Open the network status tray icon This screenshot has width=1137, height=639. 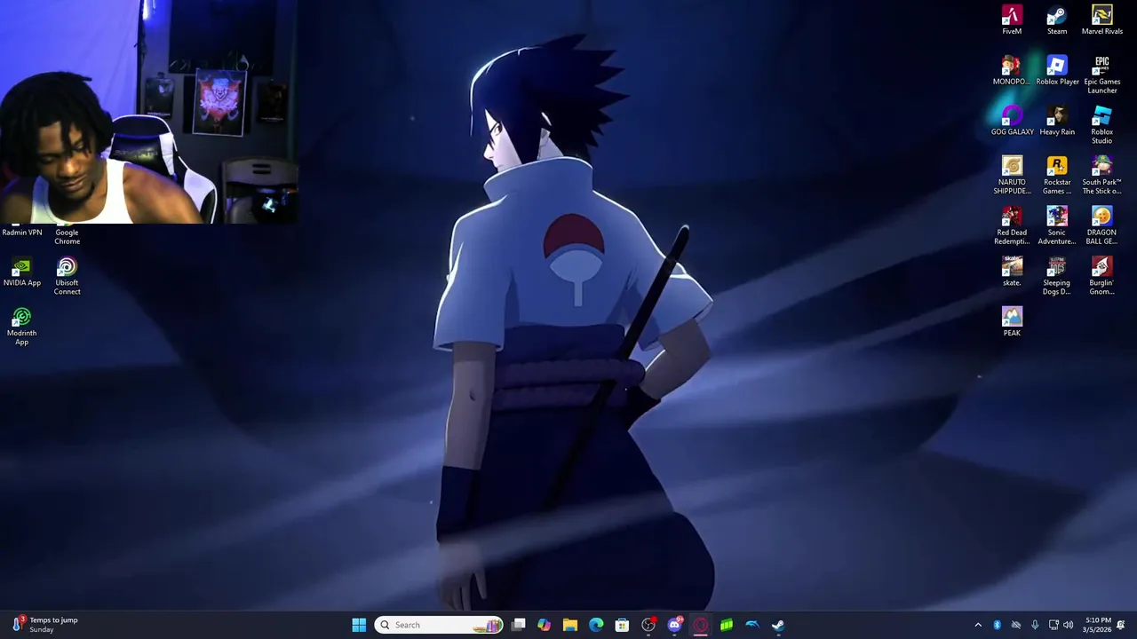[1054, 625]
